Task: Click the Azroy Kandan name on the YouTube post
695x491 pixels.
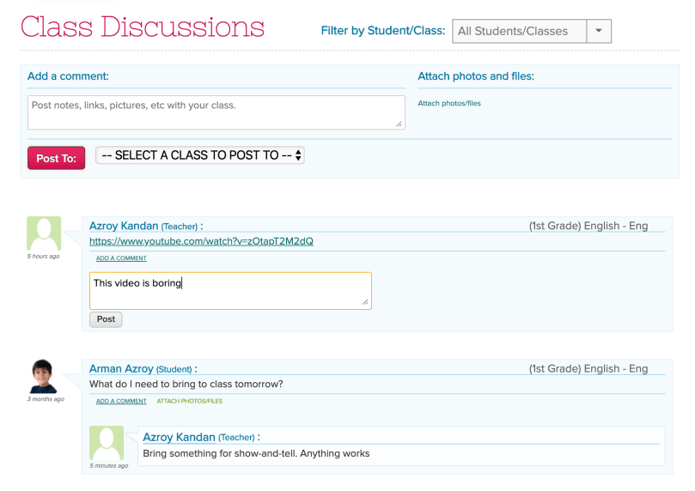Action: pos(124,226)
